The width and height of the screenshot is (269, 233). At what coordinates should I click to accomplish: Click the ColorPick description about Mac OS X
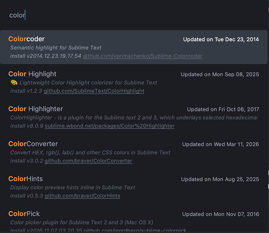pyautogui.click(x=82, y=222)
